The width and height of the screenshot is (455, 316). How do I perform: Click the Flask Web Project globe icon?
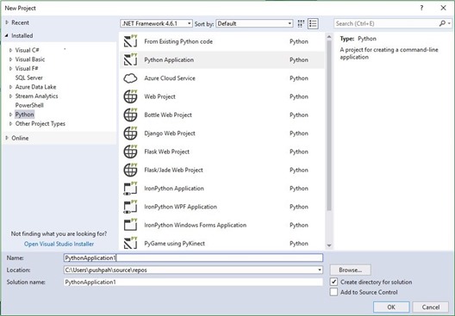click(131, 152)
